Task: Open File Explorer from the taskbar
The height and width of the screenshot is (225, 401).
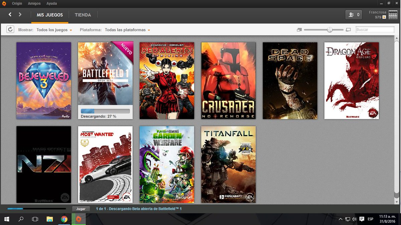Action: [50, 219]
